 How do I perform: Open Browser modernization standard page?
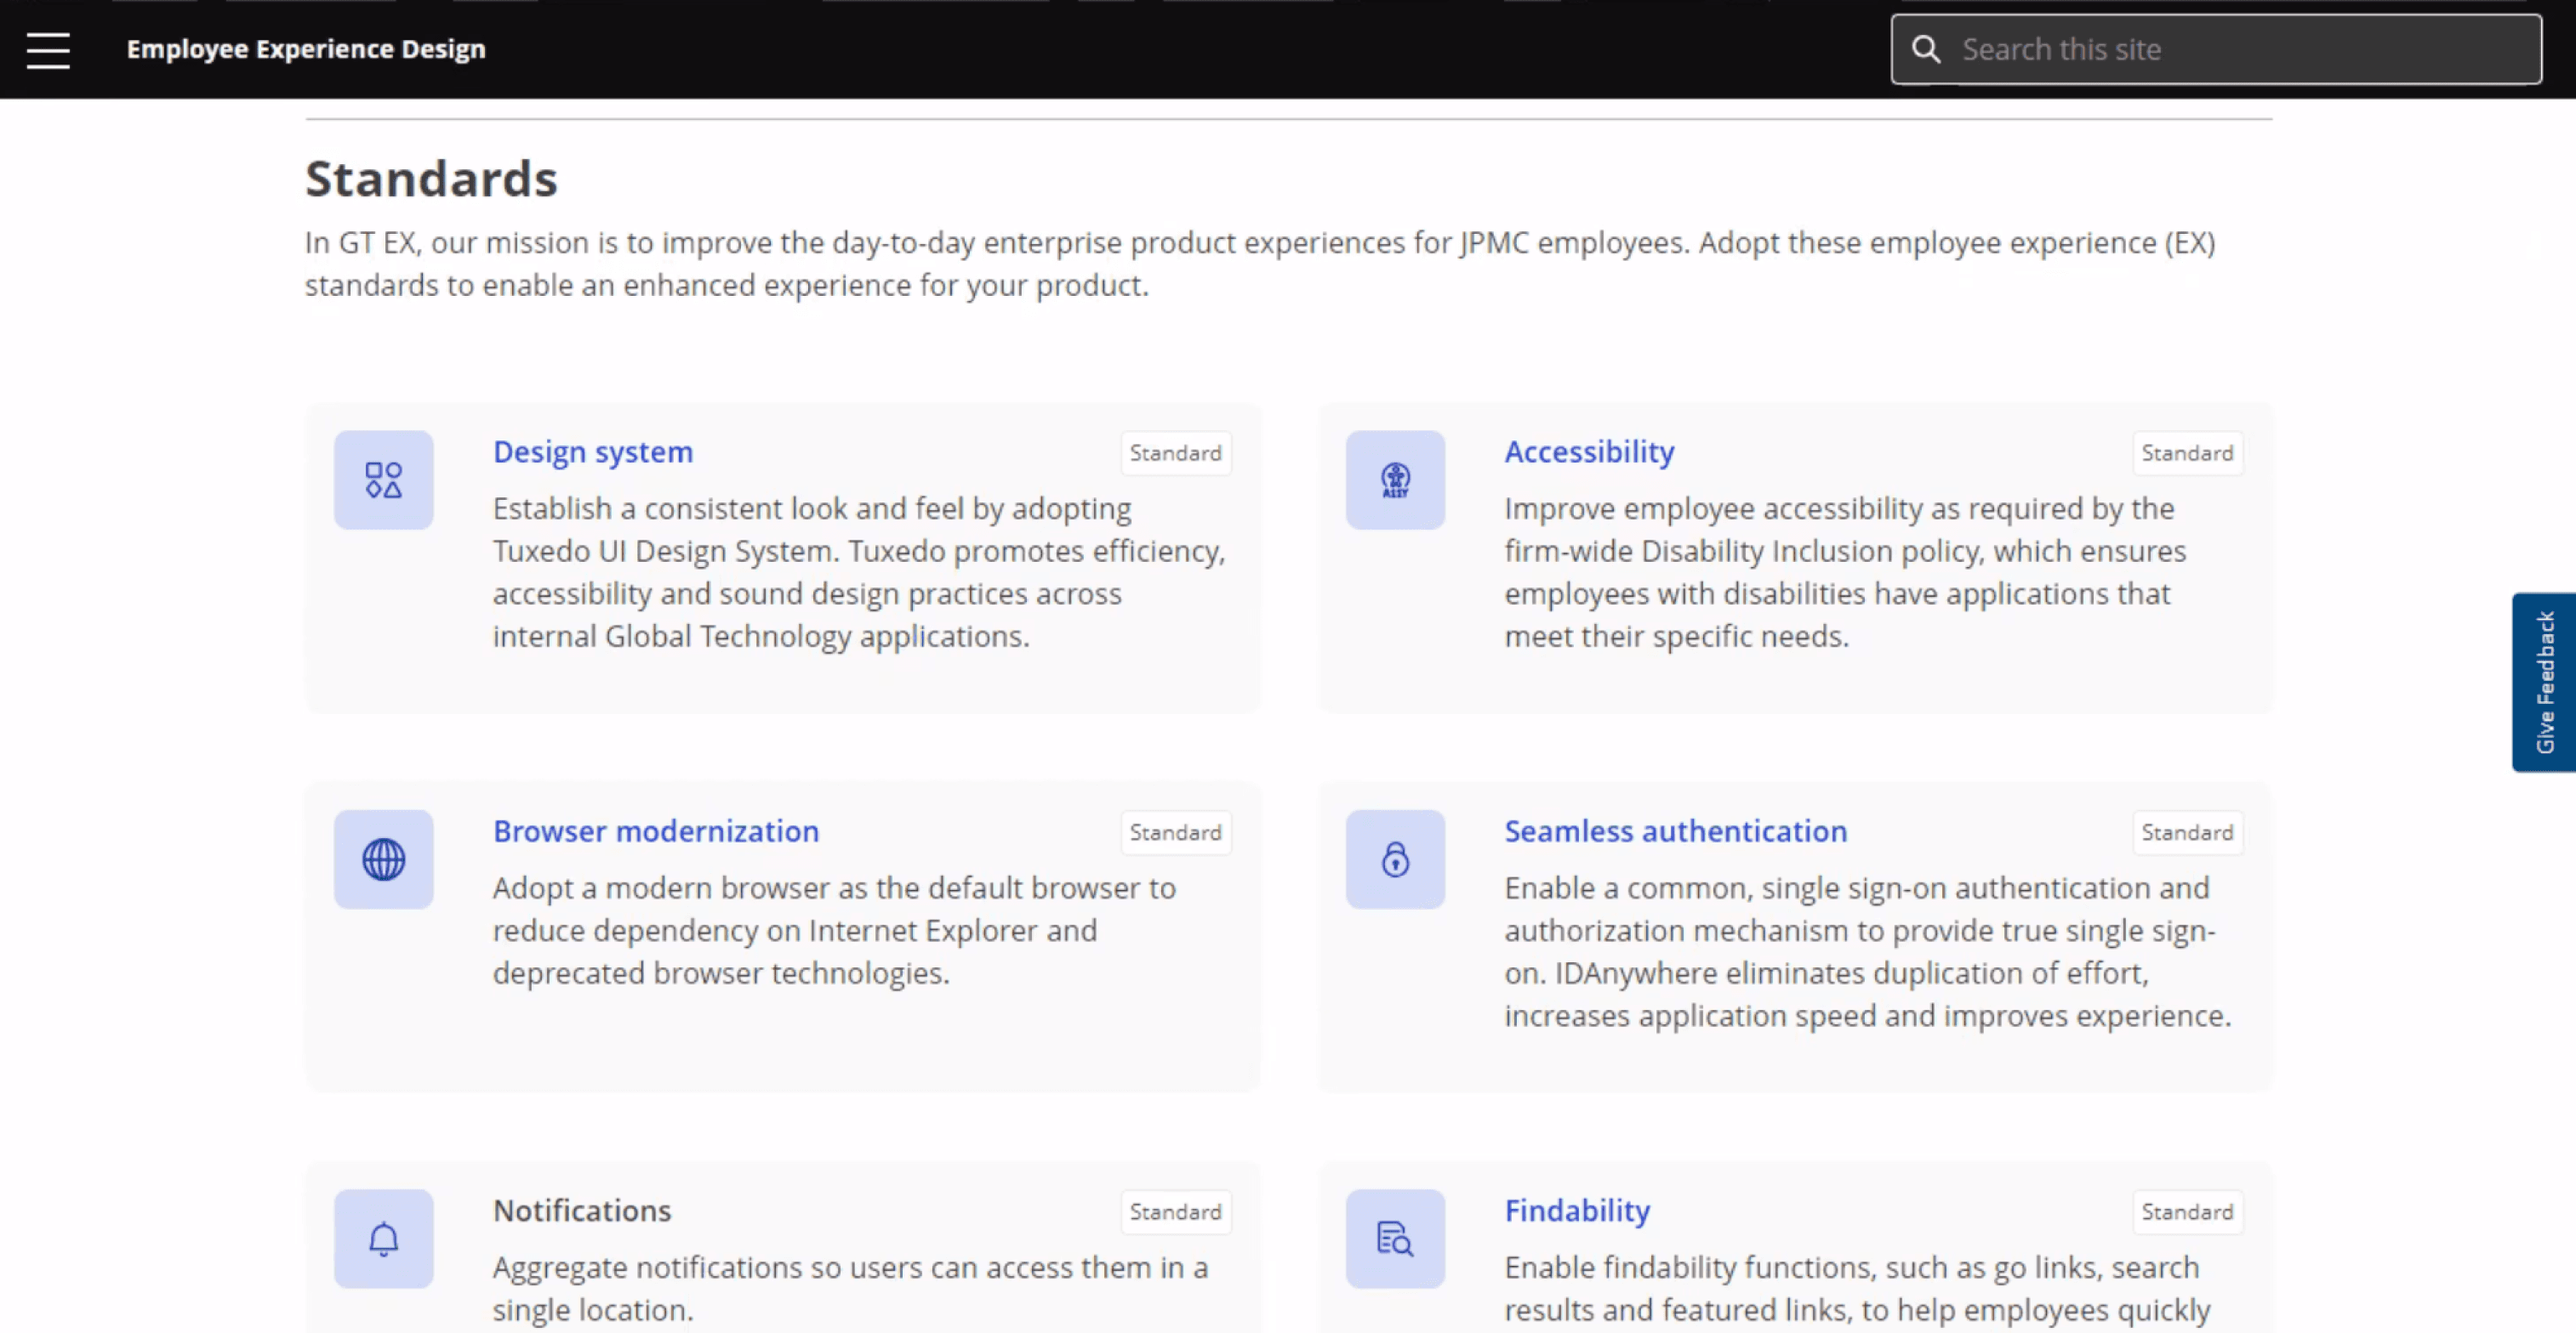coord(655,831)
